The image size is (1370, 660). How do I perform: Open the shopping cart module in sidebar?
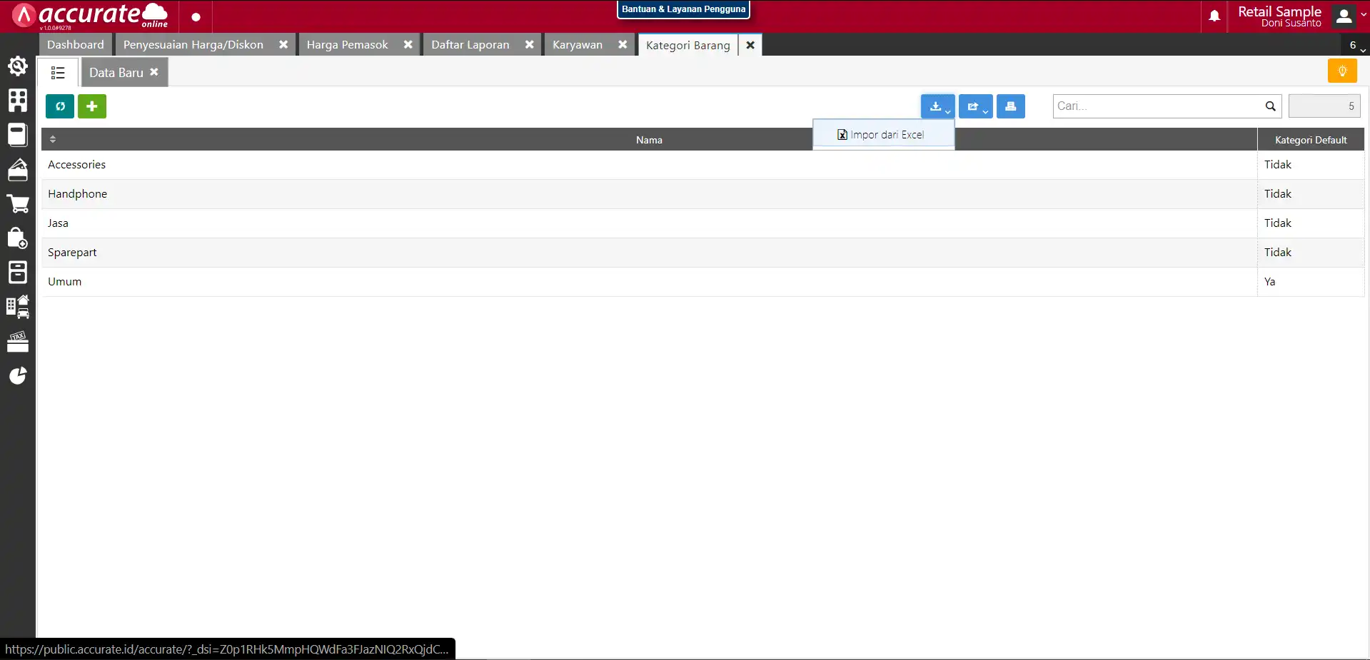pyautogui.click(x=18, y=204)
